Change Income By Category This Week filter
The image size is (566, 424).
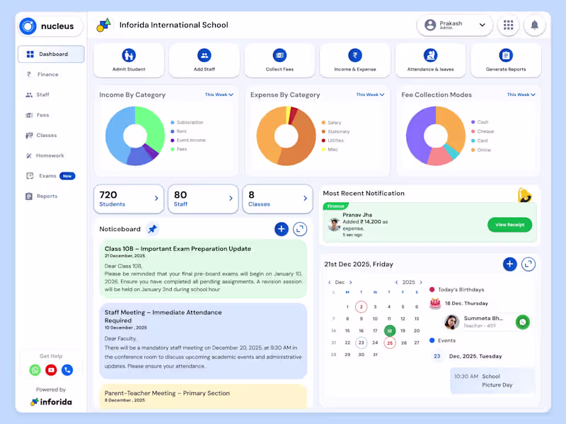point(219,95)
